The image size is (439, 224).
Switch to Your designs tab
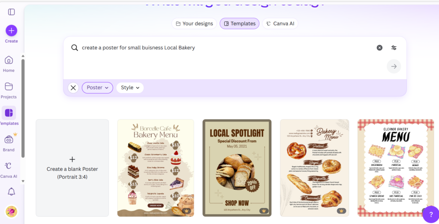(194, 24)
